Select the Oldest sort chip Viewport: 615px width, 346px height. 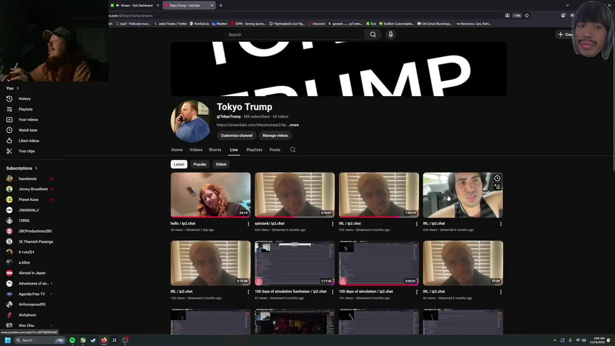221,164
